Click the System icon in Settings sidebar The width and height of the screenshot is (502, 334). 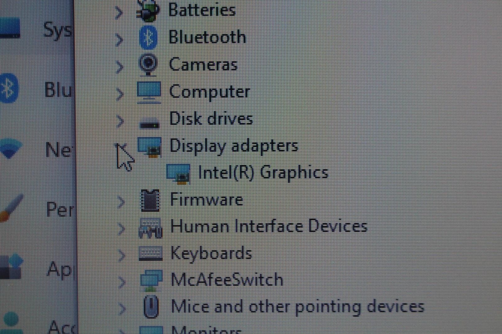10,28
